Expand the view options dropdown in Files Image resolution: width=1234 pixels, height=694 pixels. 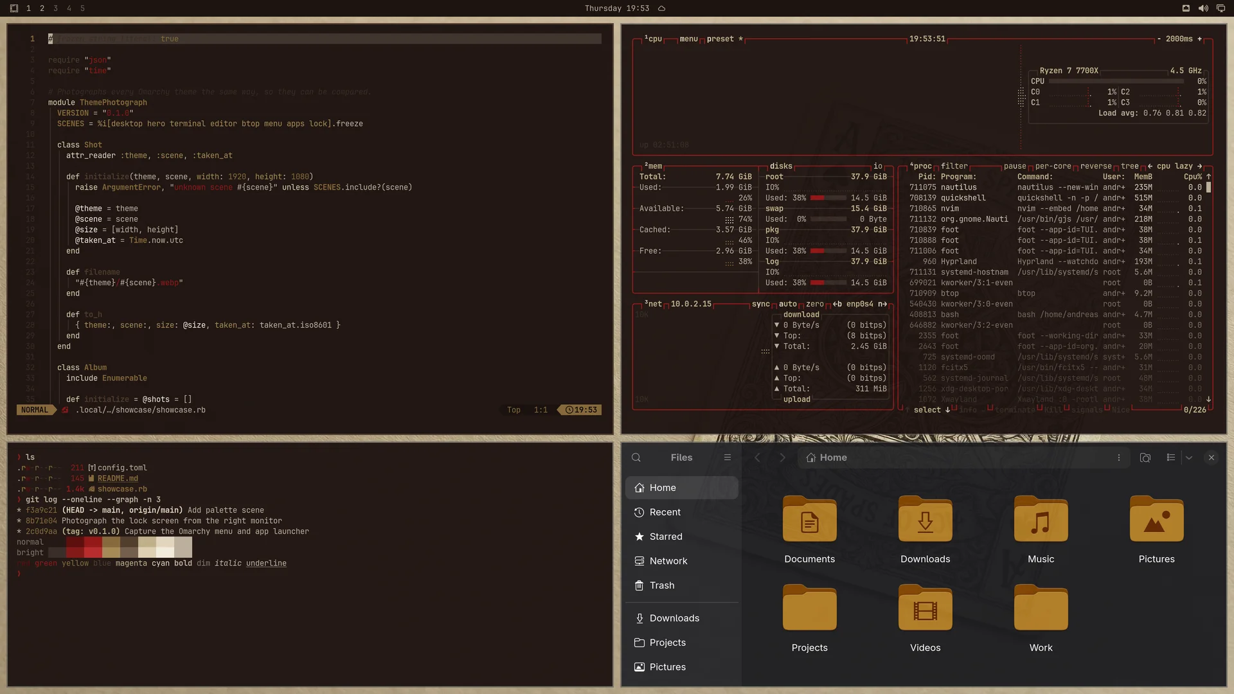click(1189, 458)
